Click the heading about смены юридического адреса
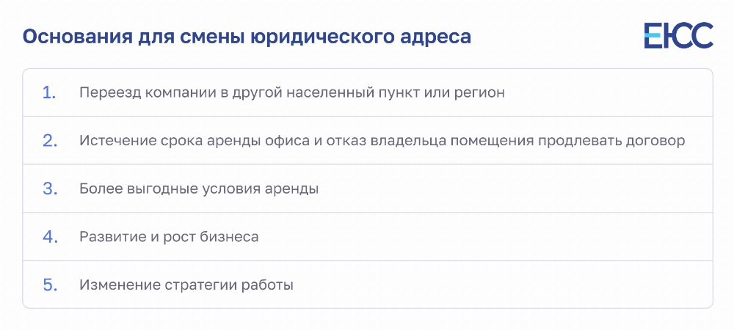The width and height of the screenshot is (734, 330). [x=247, y=37]
